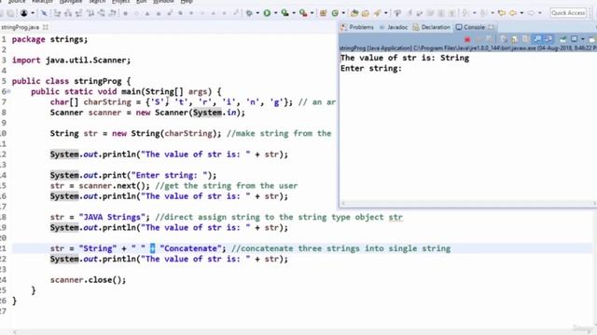Click the Open Type icon
Screen dimensions: 597x335
[354, 13]
